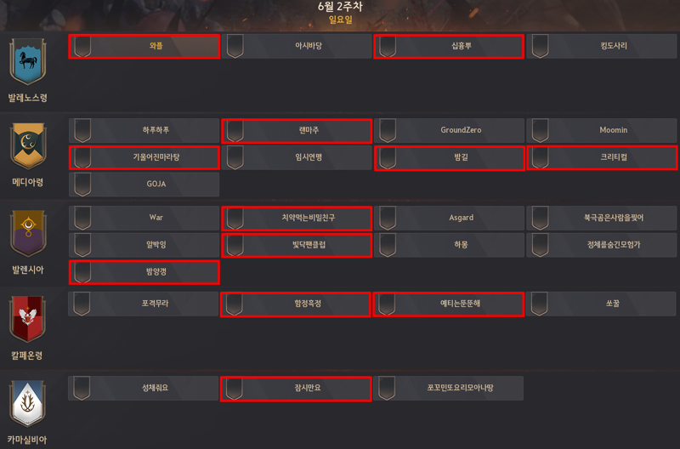Viewport: 680px width, 449px height.
Task: Open the 크리티컬 guild entry
Action: [x=602, y=158]
